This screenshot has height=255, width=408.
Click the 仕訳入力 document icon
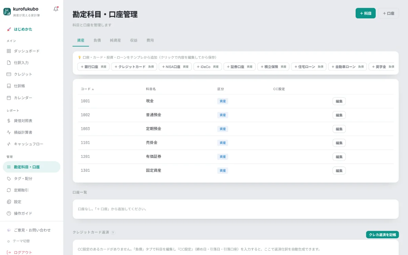click(x=9, y=63)
